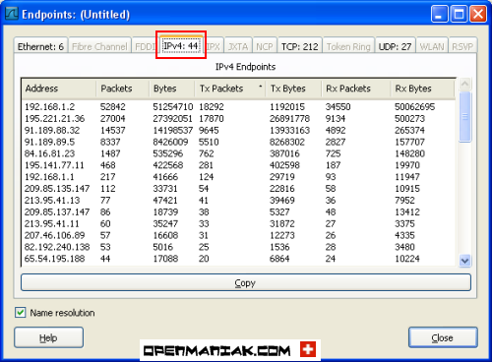Click the Wireshark icon in the title bar
Screen dimensions: 492x362
coord(11,14)
